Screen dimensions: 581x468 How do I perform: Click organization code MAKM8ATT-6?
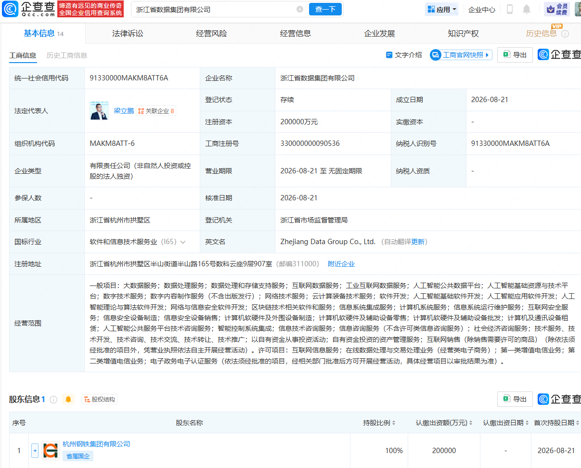click(x=112, y=143)
